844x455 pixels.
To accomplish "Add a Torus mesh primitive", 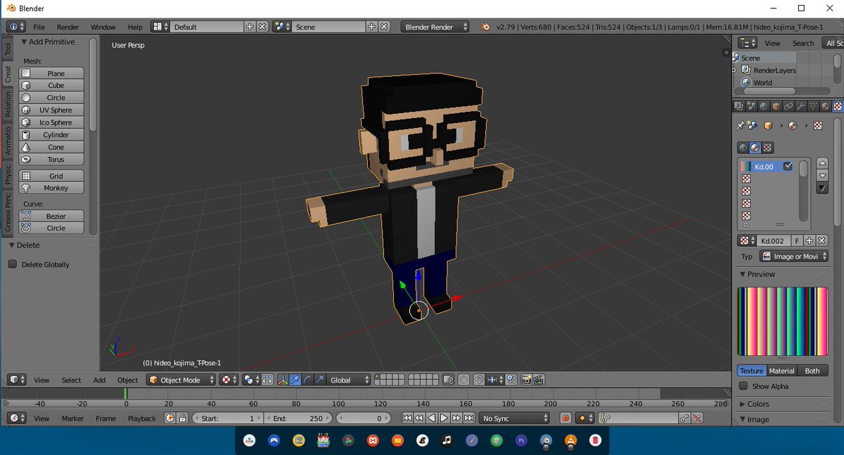I will pos(51,159).
